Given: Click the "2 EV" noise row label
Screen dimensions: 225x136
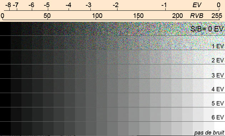Looking at the screenshot, I should pos(218,60).
